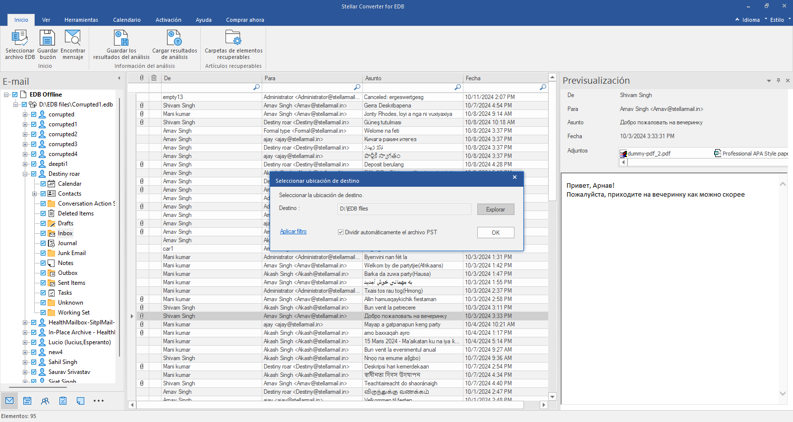Switch to Notes view at bottom bar
This screenshot has height=422, width=793.
pos(81,401)
